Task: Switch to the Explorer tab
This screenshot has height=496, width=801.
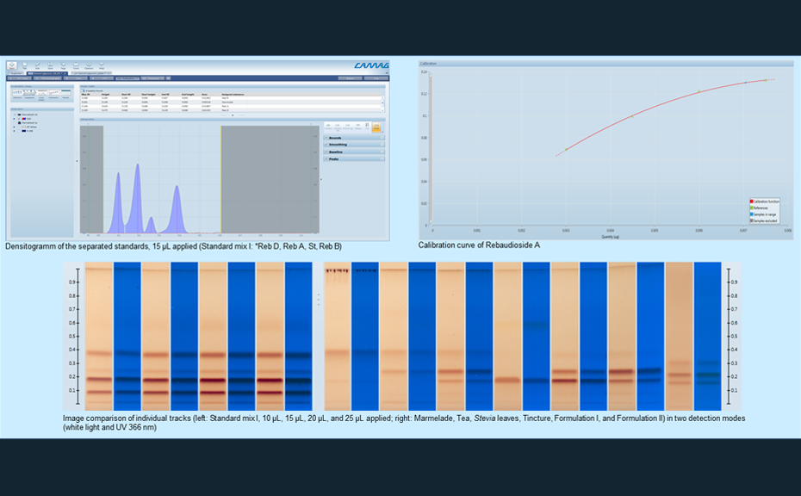Action: 16,73
